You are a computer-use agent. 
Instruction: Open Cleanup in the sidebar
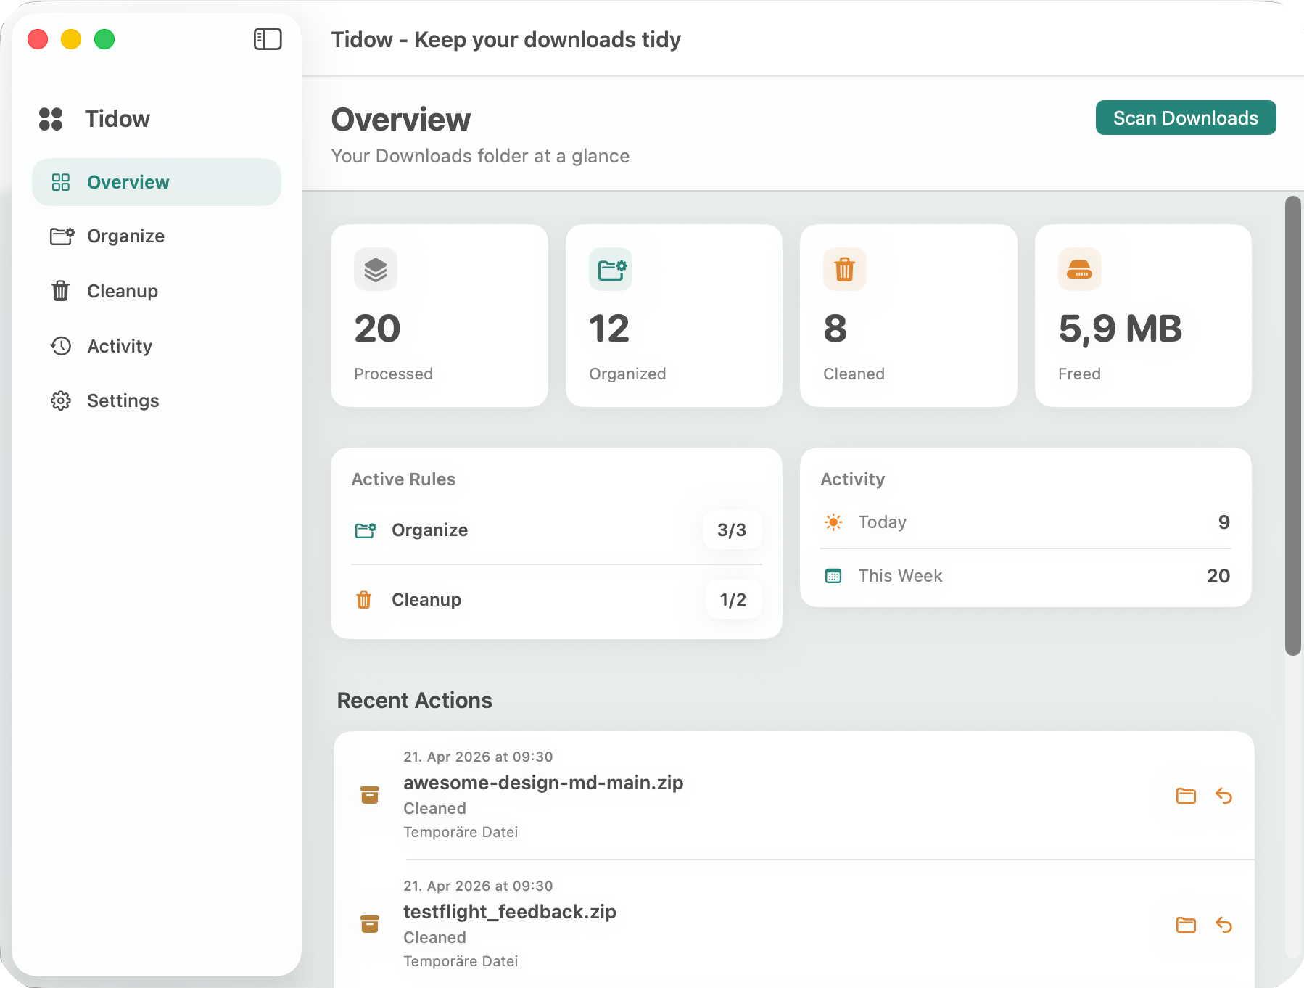[x=157, y=291]
